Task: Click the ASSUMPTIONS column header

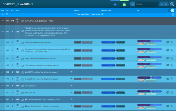Action: point(106,10)
